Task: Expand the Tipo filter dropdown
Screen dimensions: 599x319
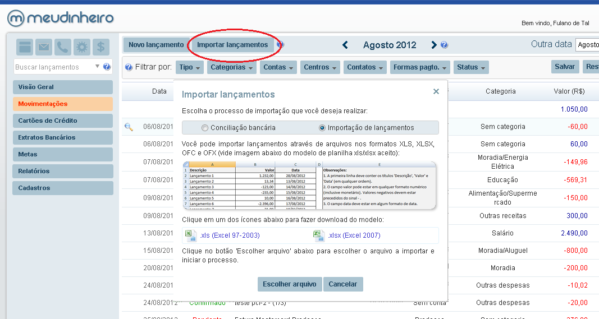Action: 190,67
